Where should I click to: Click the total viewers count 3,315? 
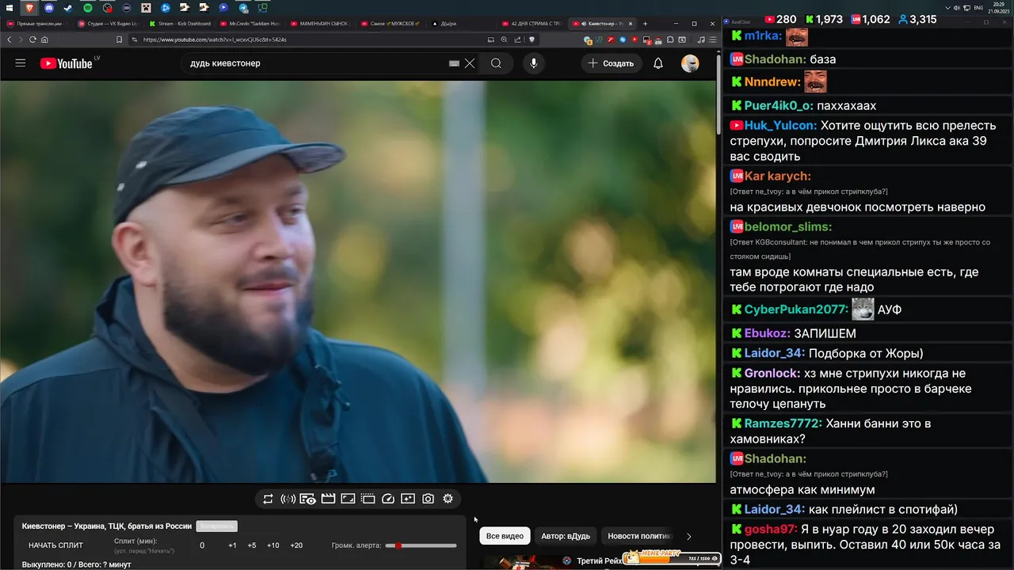917,19
